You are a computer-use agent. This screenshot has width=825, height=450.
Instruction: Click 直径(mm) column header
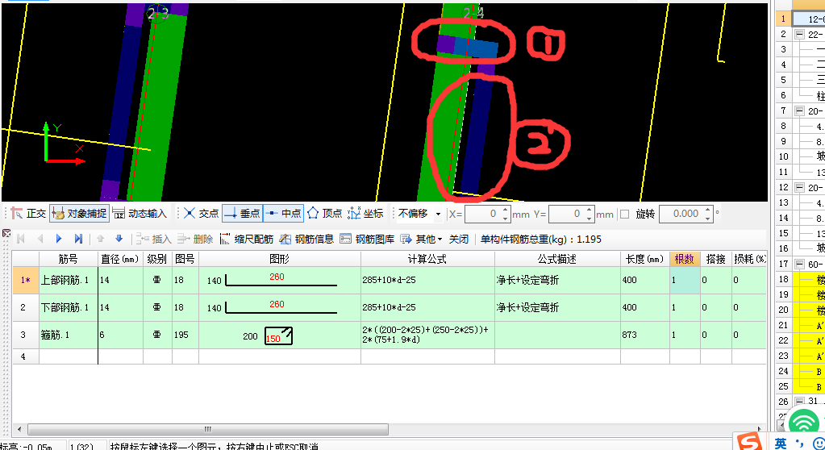(120, 259)
